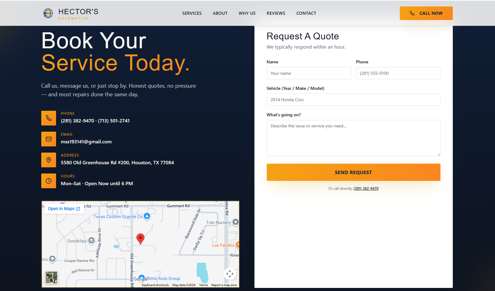Click the Rhino Auto Group map marker
This screenshot has height=291, width=495.
[142, 278]
